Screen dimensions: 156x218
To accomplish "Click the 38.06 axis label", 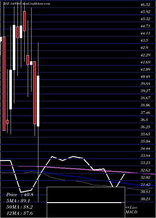I will tap(145, 105).
